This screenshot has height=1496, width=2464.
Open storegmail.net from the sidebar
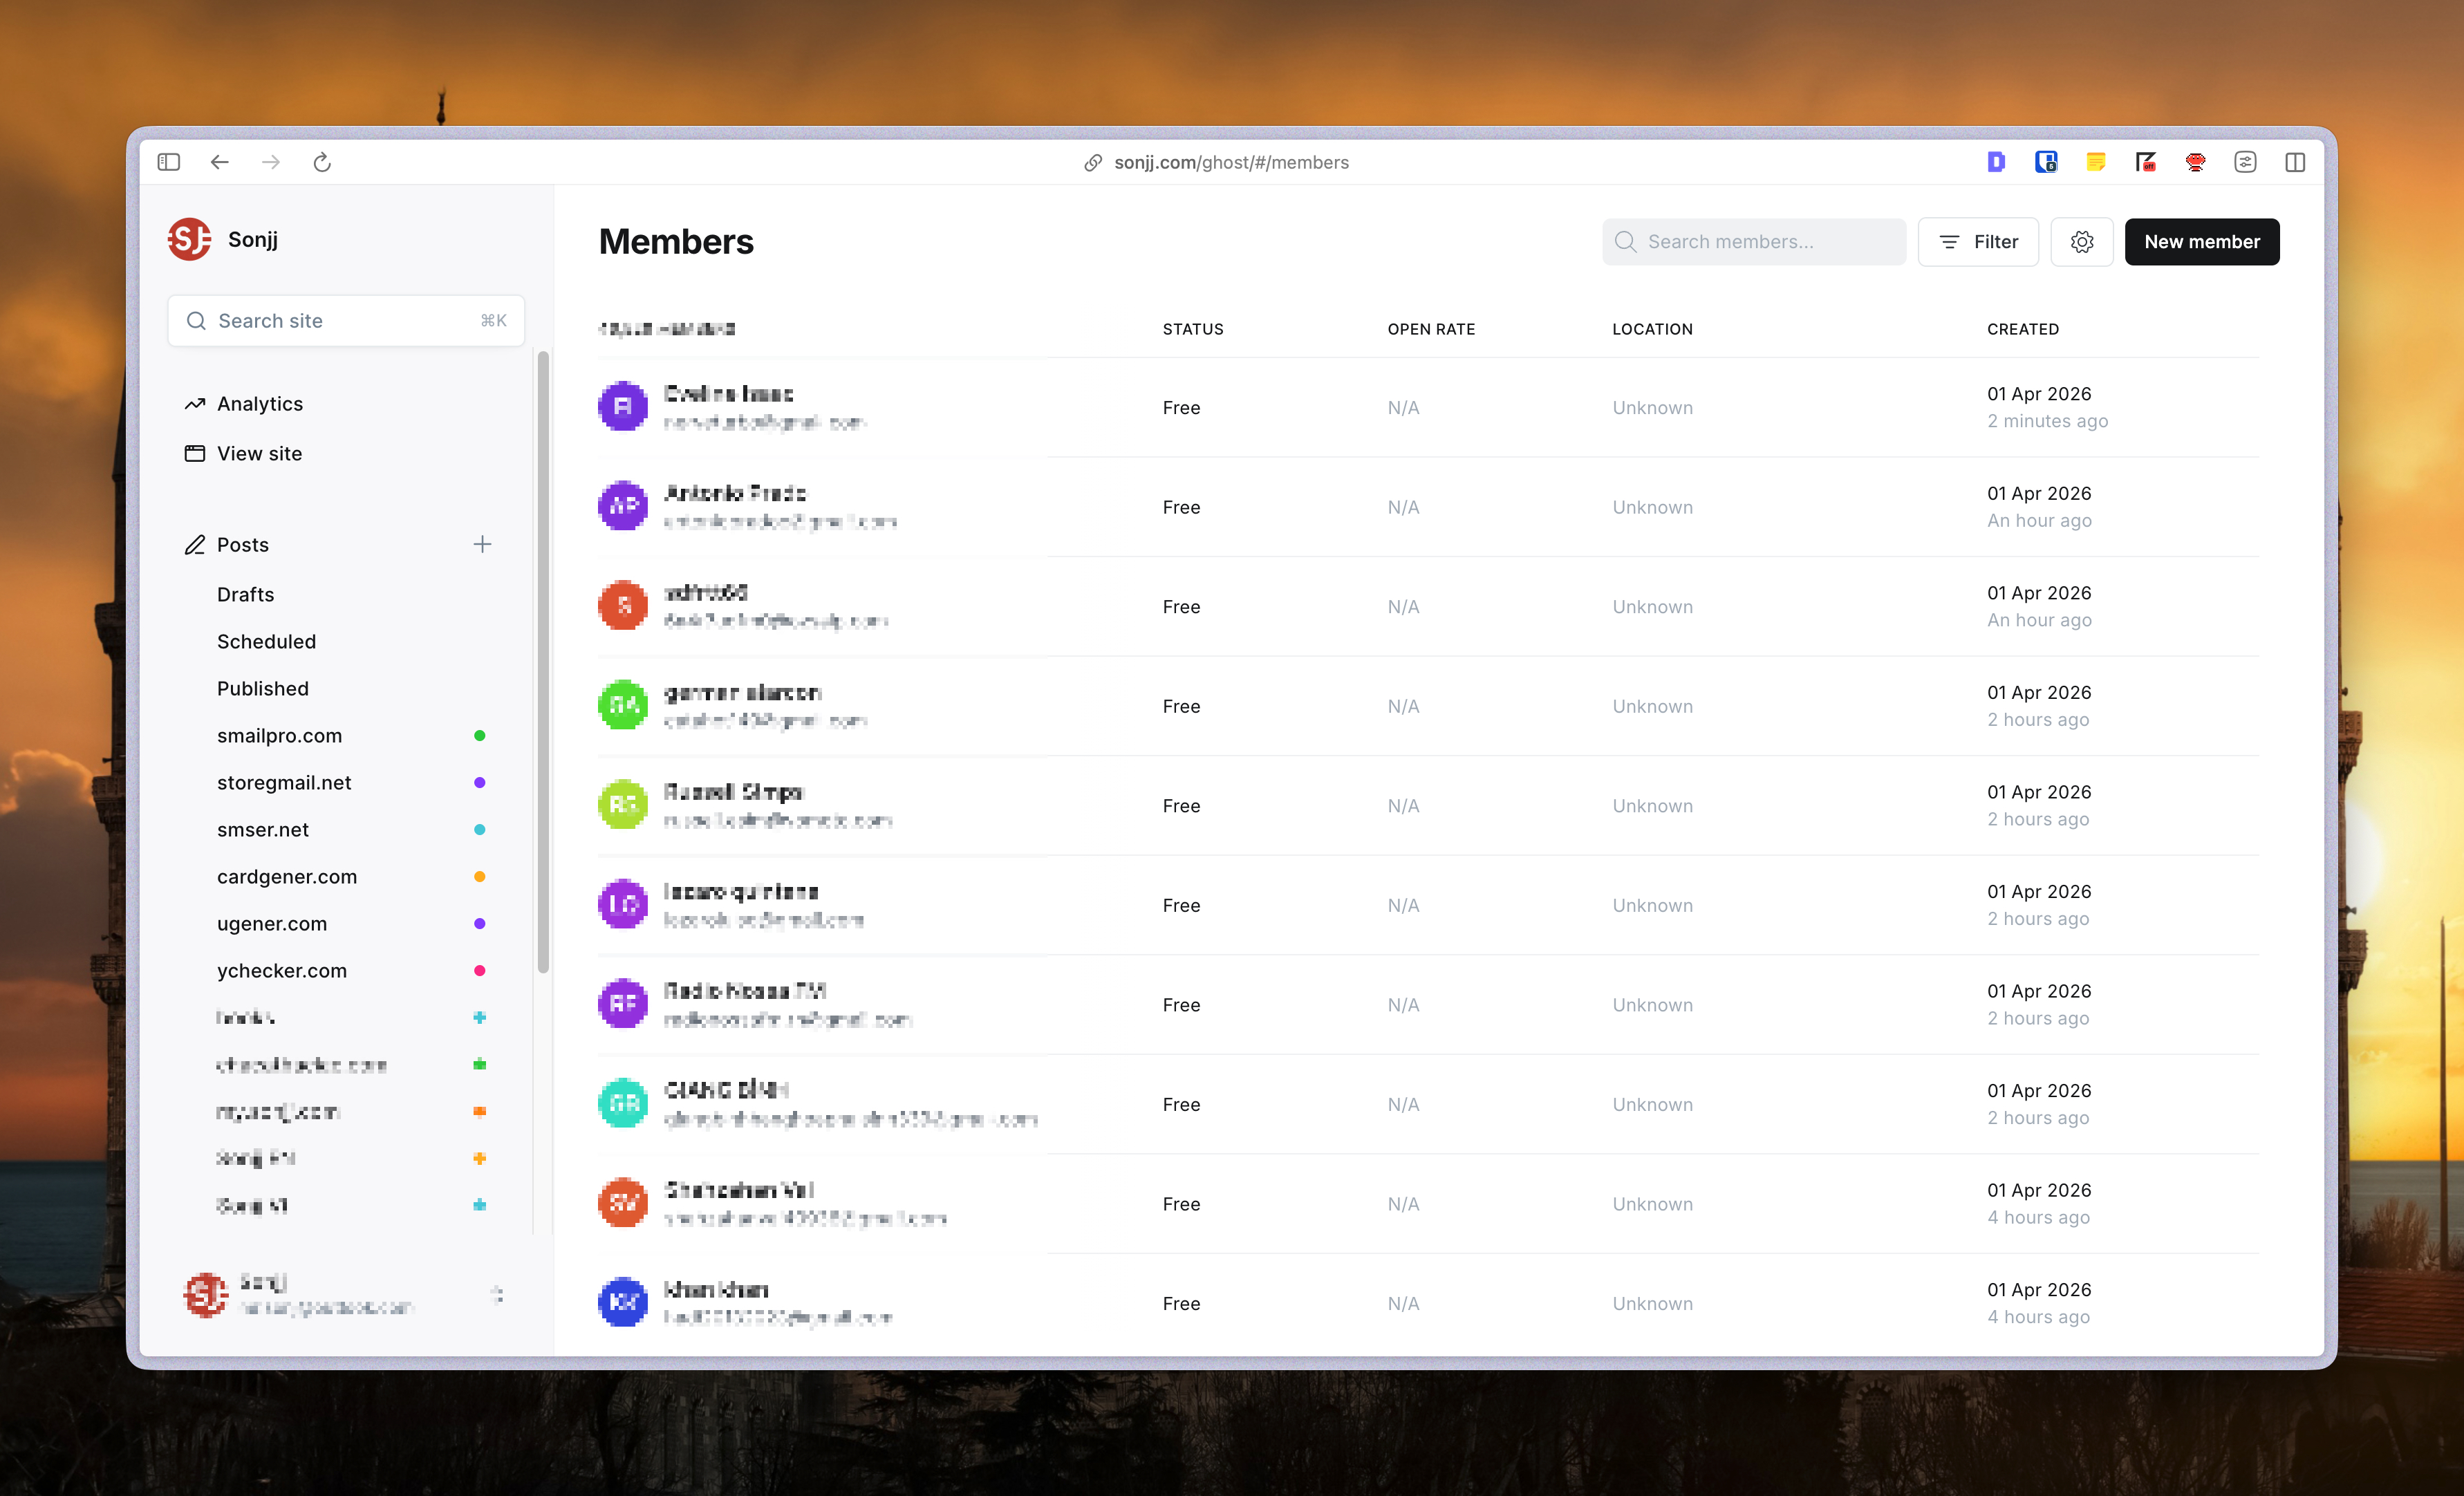pos(284,782)
